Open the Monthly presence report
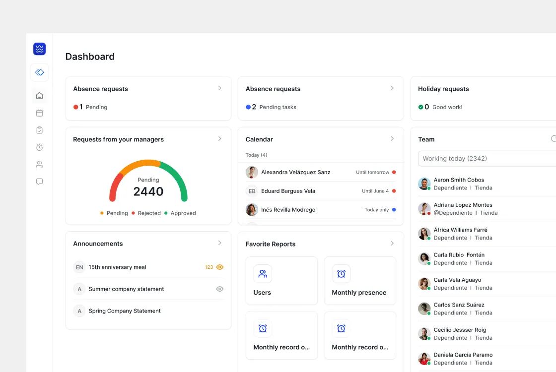This screenshot has width=556, height=372. point(360,281)
